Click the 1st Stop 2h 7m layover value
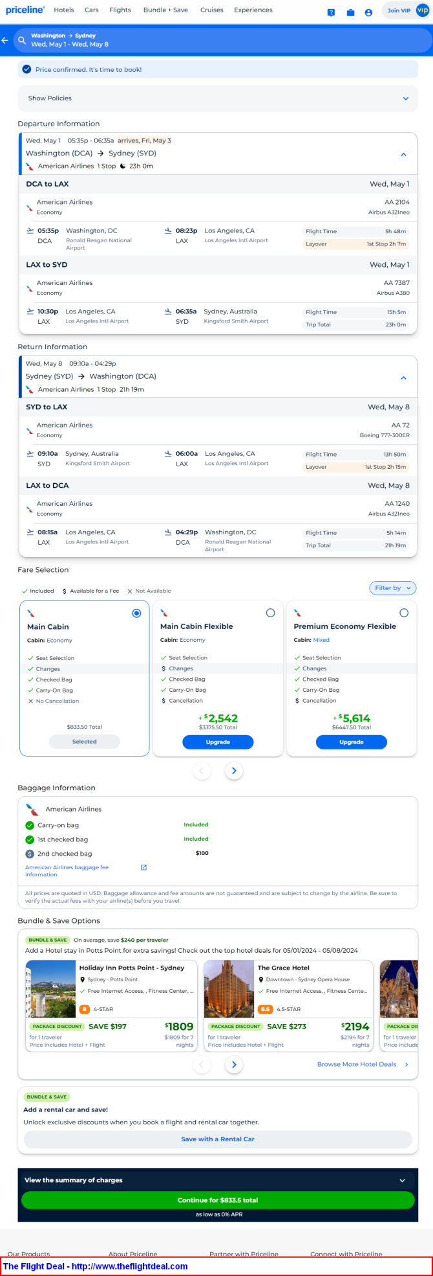The width and height of the screenshot is (433, 1276). pos(386,244)
